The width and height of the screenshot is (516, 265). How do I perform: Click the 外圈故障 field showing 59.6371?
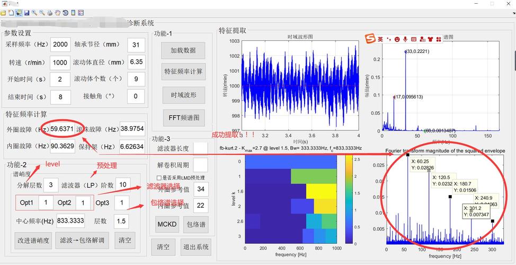pos(62,129)
